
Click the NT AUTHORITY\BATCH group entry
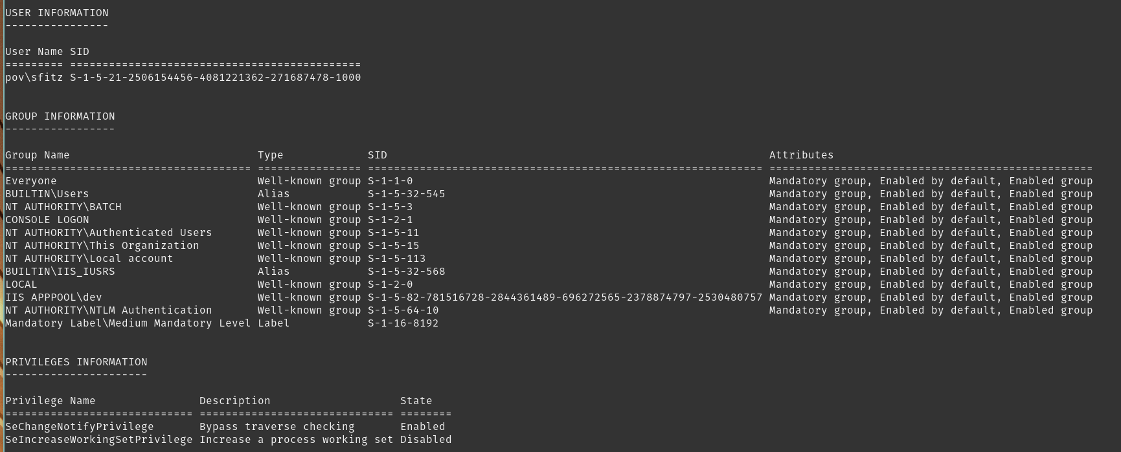(x=63, y=207)
